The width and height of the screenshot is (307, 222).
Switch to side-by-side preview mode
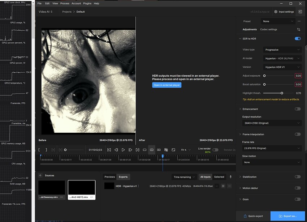159,150
